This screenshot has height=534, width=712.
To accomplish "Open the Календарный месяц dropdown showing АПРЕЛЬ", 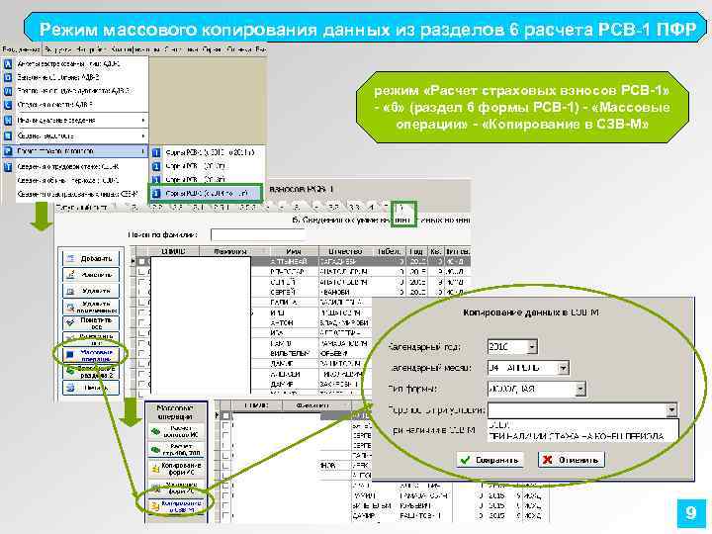I will click(563, 368).
